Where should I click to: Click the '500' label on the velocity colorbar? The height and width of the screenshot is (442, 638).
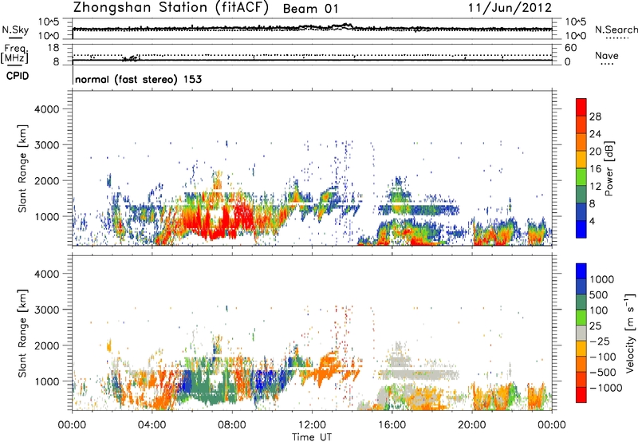[599, 295]
